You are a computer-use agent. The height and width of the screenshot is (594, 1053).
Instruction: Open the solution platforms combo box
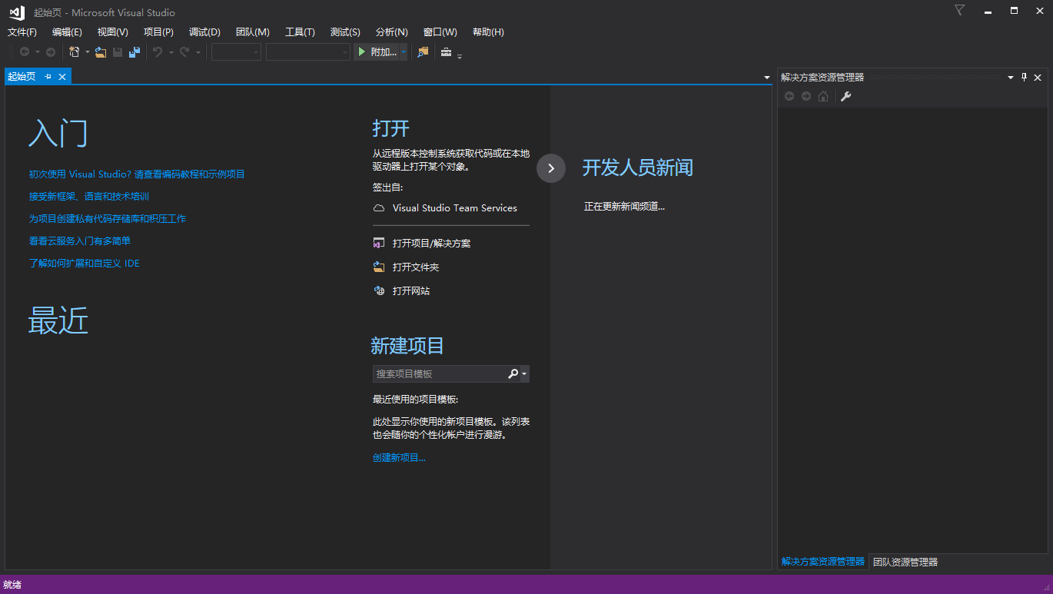pos(307,51)
